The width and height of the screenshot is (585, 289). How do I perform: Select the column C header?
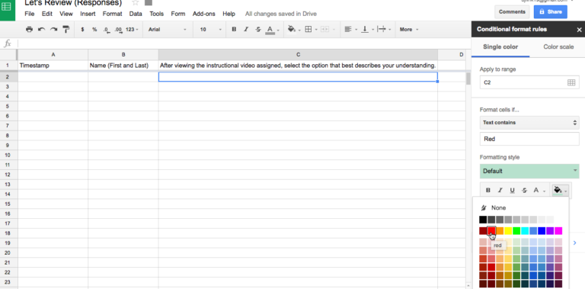pyautogui.click(x=298, y=54)
